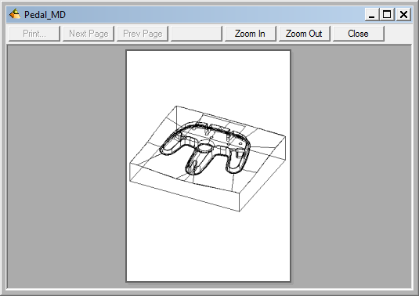Click the Zoom In button

click(x=250, y=34)
